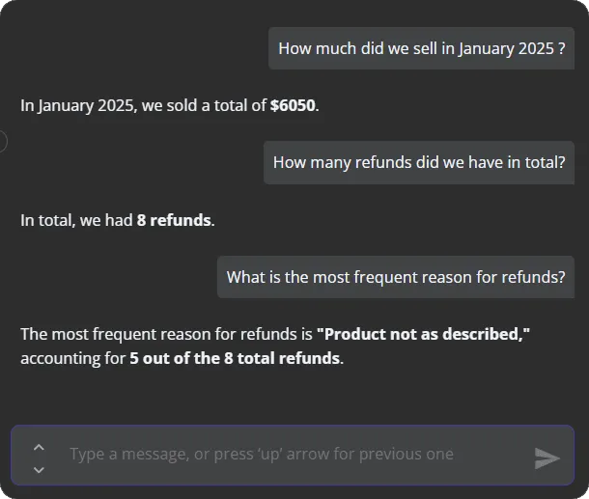Click the bold $6050 sales total
Screen dimensions: 589x499
293,105
